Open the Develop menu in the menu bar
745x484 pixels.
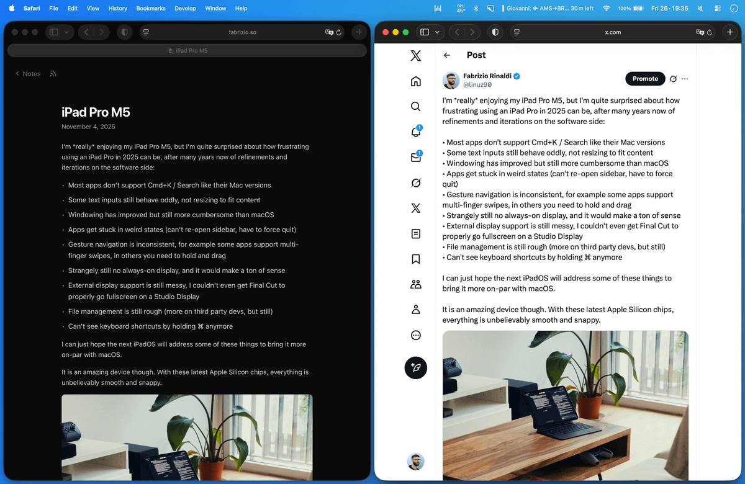[x=184, y=8]
